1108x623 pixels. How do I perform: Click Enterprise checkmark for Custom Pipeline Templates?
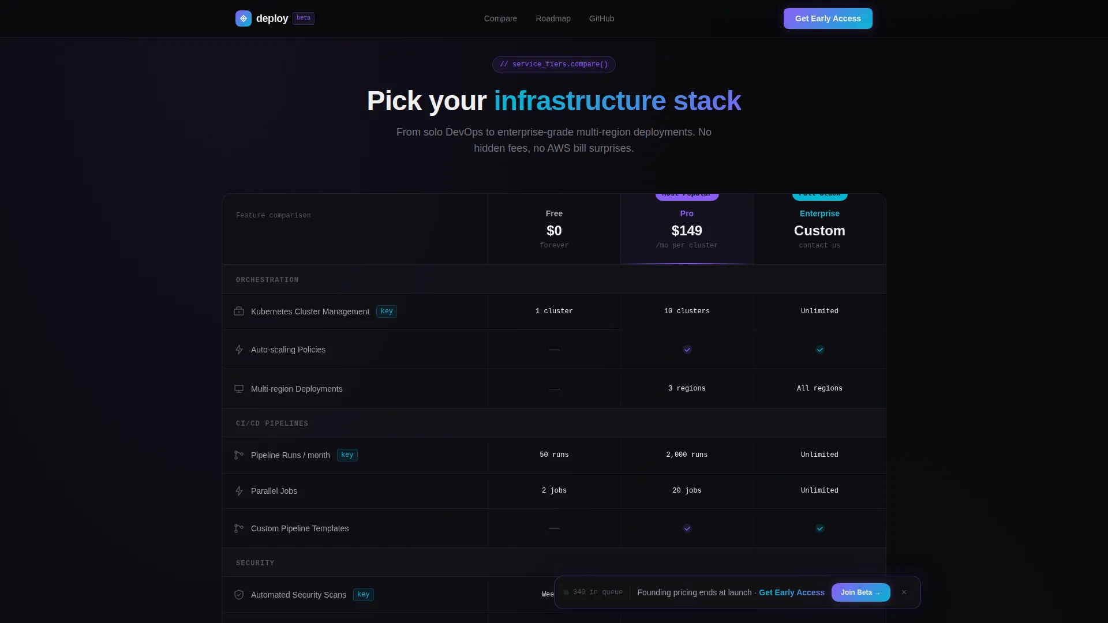(x=819, y=528)
